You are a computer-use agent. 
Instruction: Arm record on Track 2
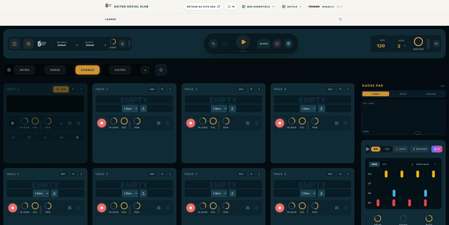[x=102, y=123]
